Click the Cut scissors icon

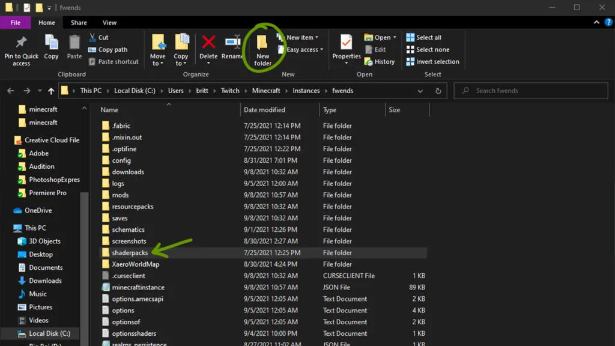pos(93,37)
